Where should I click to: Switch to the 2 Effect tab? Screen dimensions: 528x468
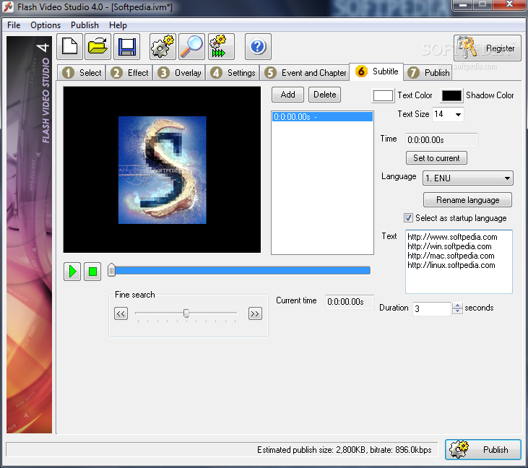(129, 73)
